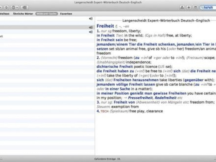Image resolution: width=216 pixels, height=162 pixels.
Task: Click the TECH label in sense 4
Action: 105,111
